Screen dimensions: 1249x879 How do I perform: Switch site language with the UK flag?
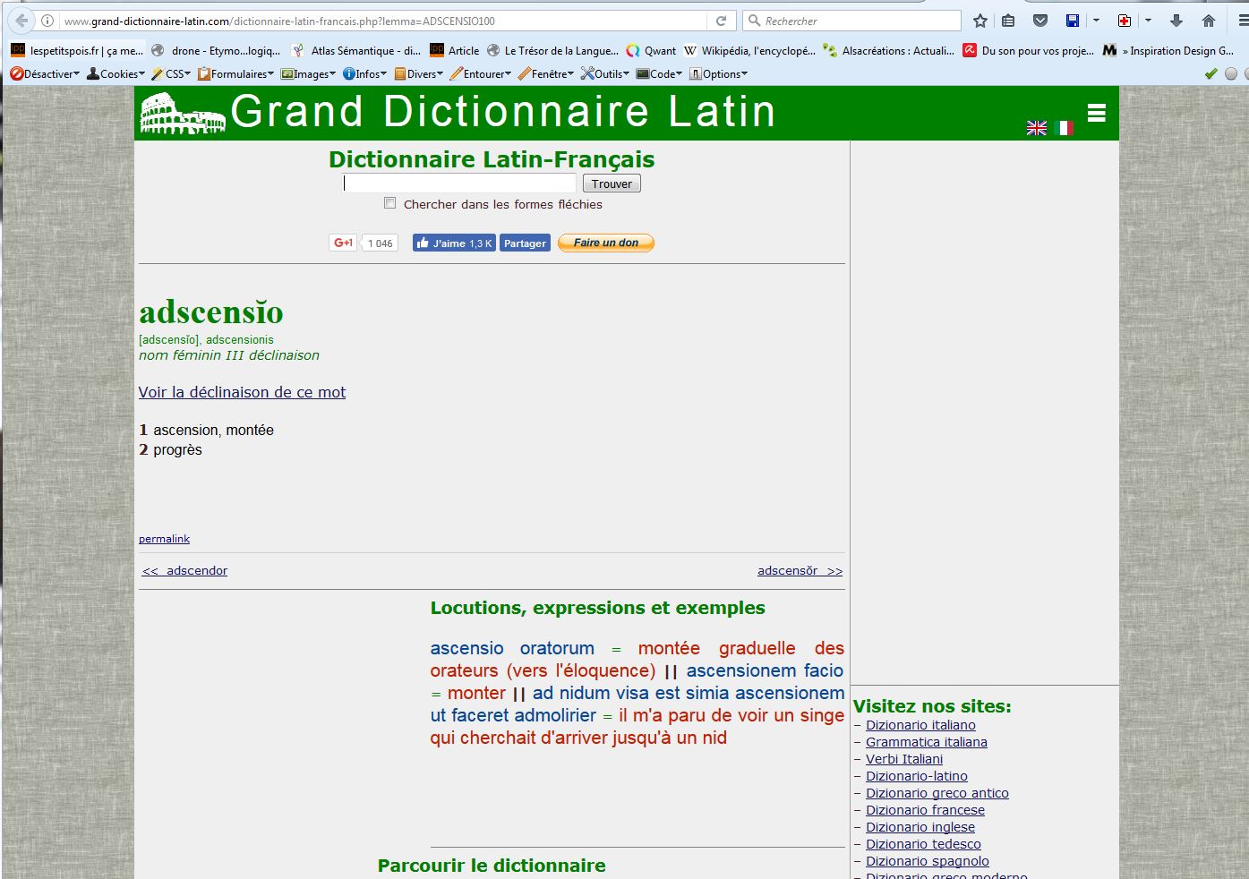click(1037, 128)
